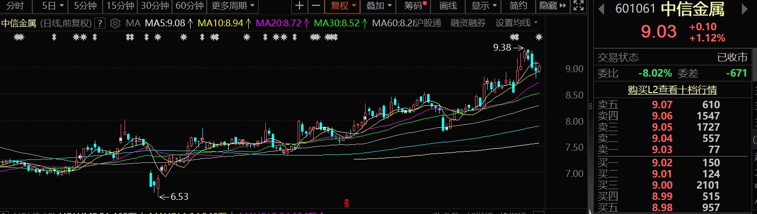Click the MA60 moving average value
The height and width of the screenshot is (214, 757).
(394, 23)
